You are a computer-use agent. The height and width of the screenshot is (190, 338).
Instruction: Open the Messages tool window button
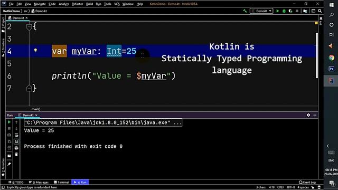tap(39, 182)
